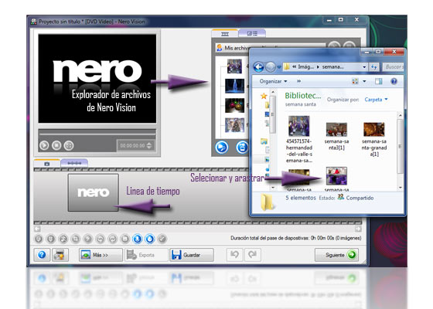The width and height of the screenshot is (433, 309).
Task: Click the blue droplet icon in slideshow toolbar
Action: coord(150,239)
